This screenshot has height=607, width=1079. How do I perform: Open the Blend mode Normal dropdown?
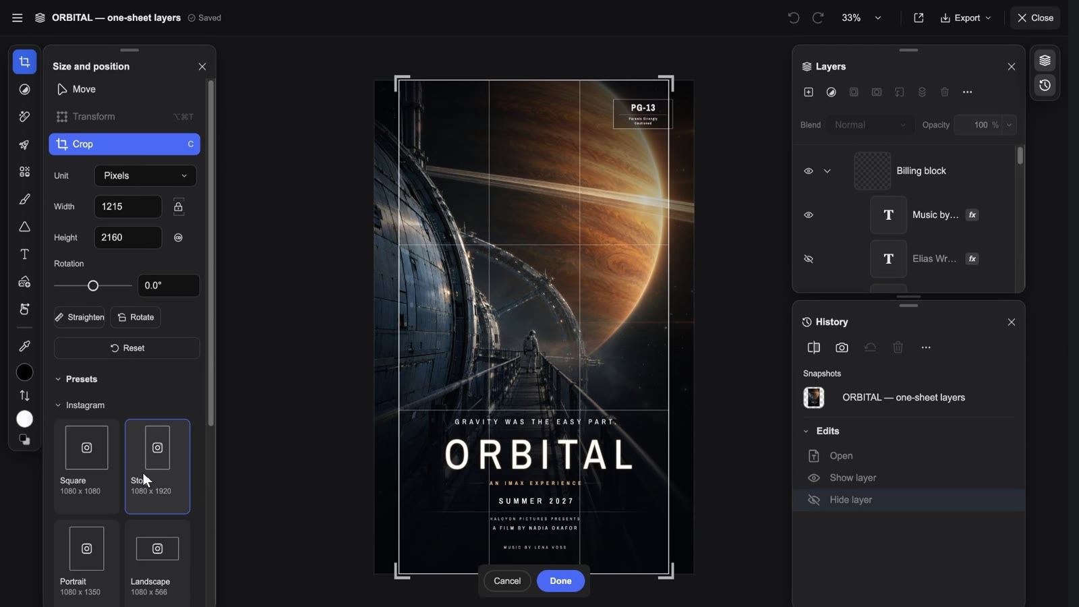click(870, 125)
